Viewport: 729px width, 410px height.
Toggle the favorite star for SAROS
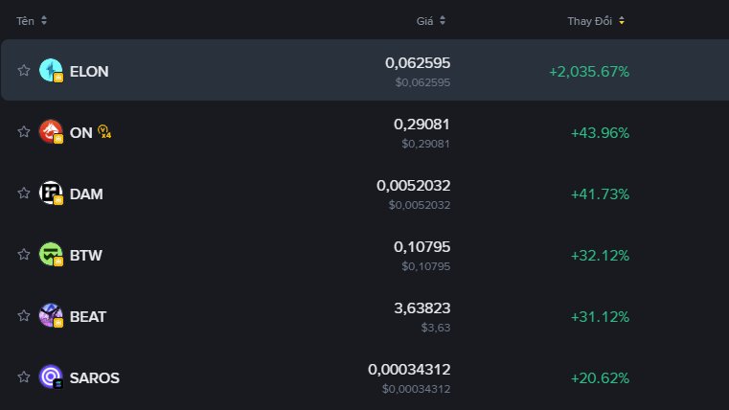[24, 377]
